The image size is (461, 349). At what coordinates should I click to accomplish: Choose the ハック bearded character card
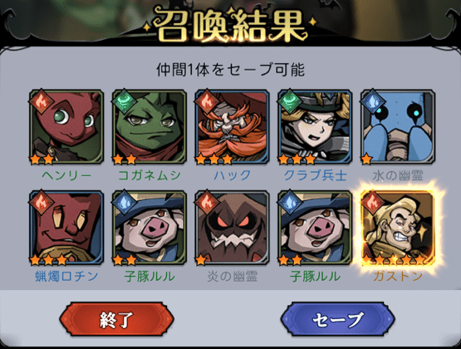pos(233,127)
